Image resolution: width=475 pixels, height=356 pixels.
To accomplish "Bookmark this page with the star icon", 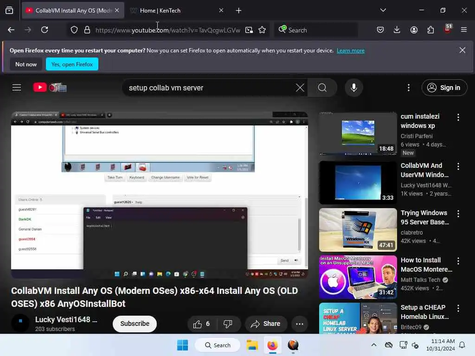I will point(262,30).
